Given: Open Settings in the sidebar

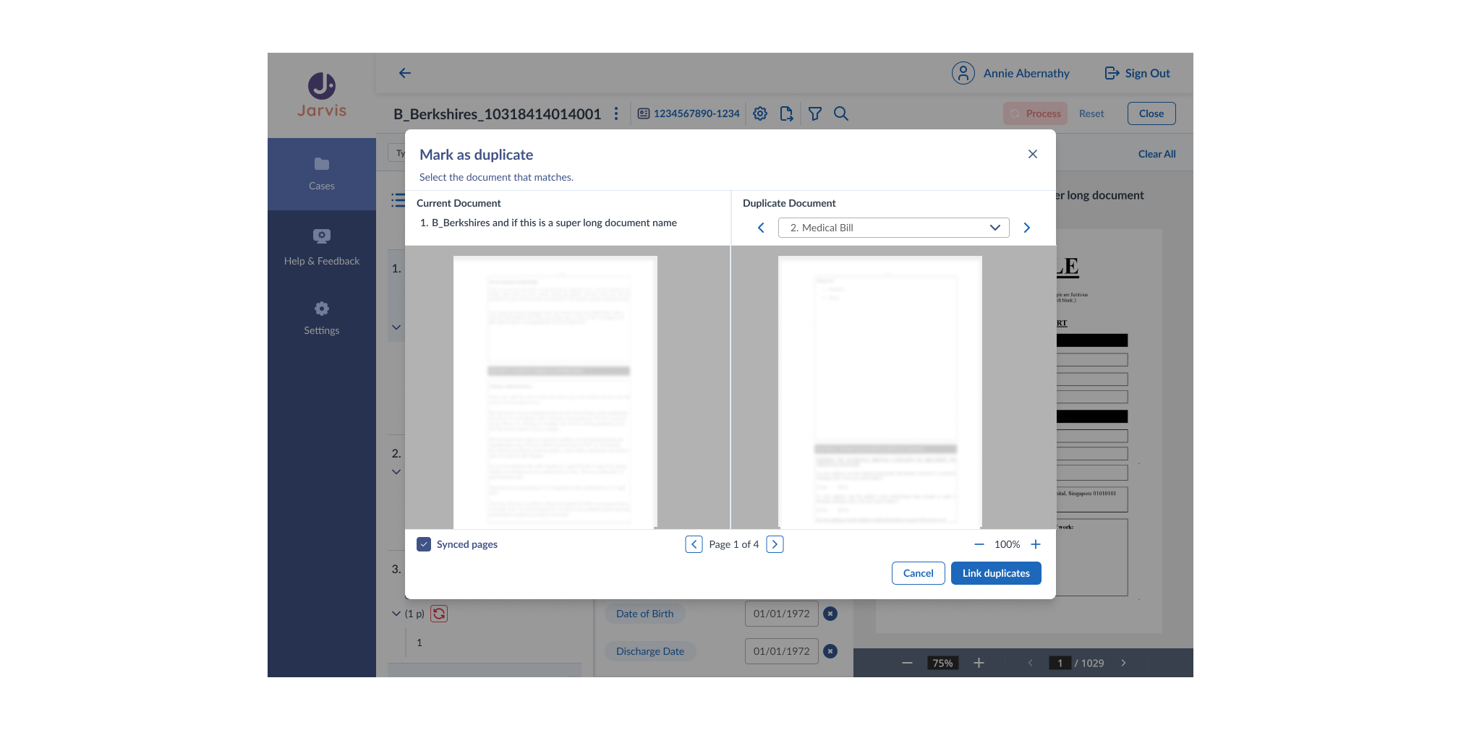Looking at the screenshot, I should pos(322,319).
